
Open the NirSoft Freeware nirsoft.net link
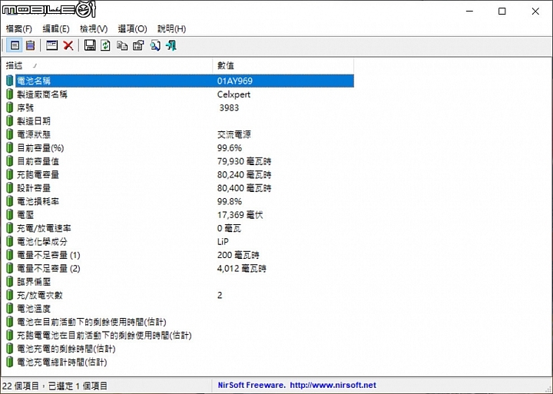pyautogui.click(x=297, y=386)
